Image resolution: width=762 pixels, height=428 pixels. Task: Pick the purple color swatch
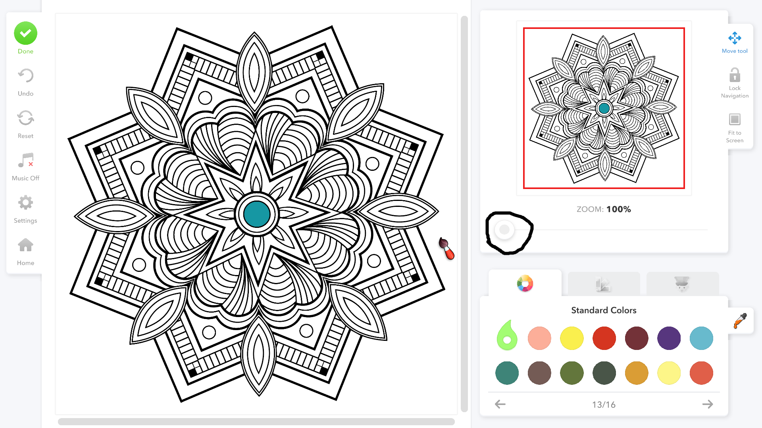pyautogui.click(x=669, y=338)
